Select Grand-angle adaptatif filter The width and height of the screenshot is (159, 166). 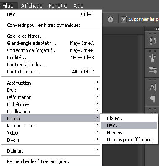[x=51, y=43]
